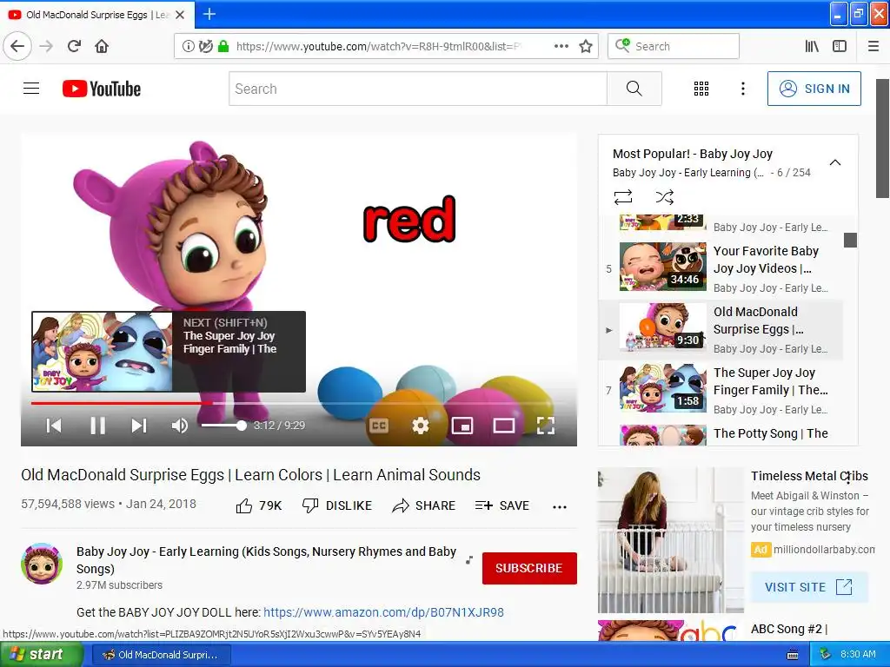The height and width of the screenshot is (667, 890).
Task: Click the playlist scrollbar thumb
Action: 850,240
